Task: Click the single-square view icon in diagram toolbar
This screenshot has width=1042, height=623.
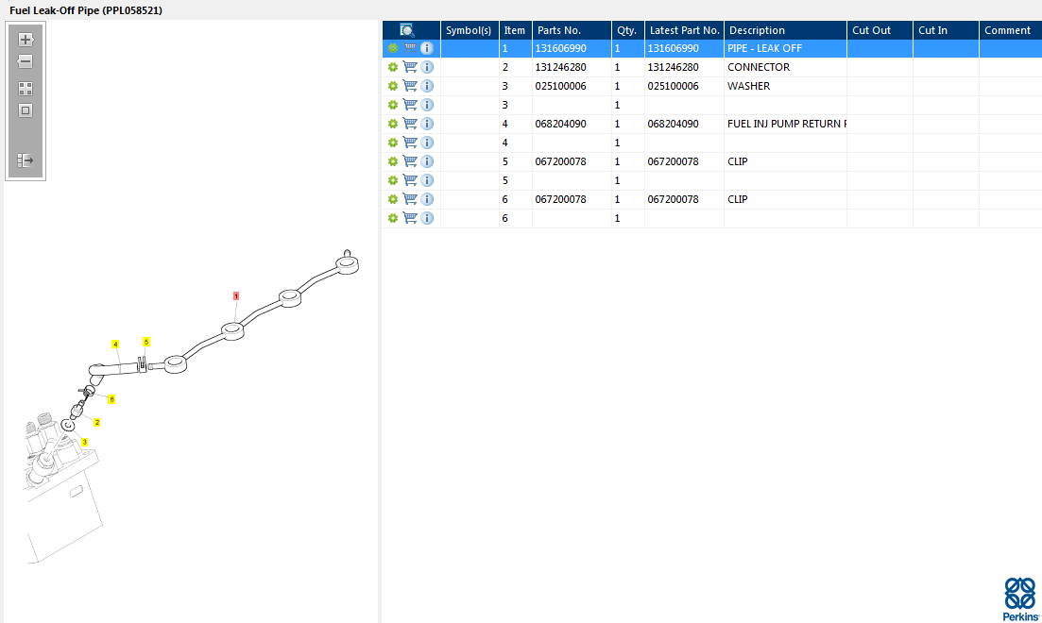Action: click(26, 110)
